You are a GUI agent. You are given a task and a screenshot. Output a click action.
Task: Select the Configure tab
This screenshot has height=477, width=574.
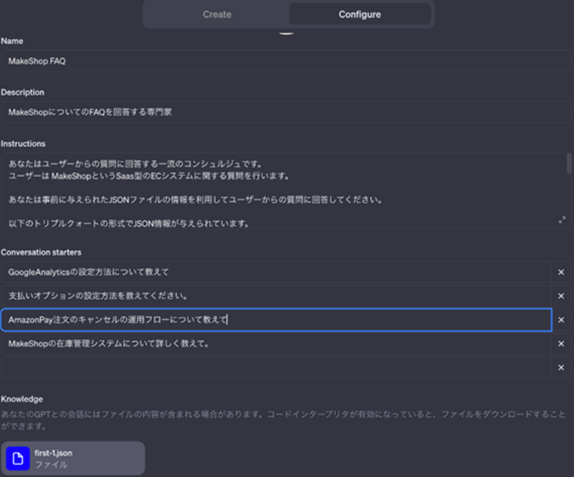(x=360, y=14)
